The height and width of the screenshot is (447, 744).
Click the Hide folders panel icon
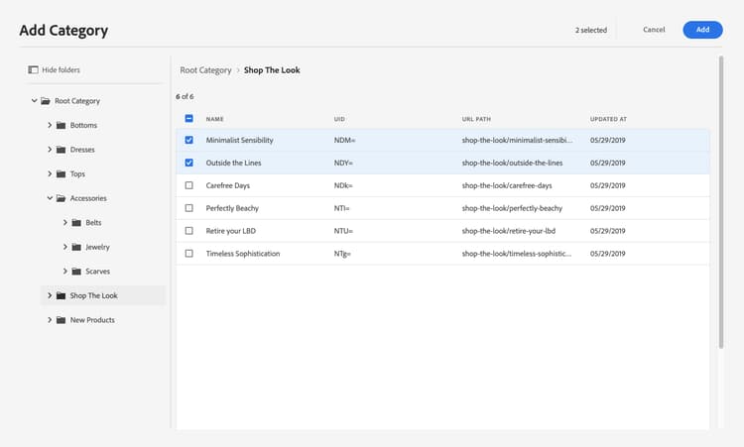point(33,70)
